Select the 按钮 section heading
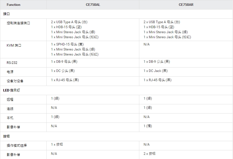 (x=6, y=136)
